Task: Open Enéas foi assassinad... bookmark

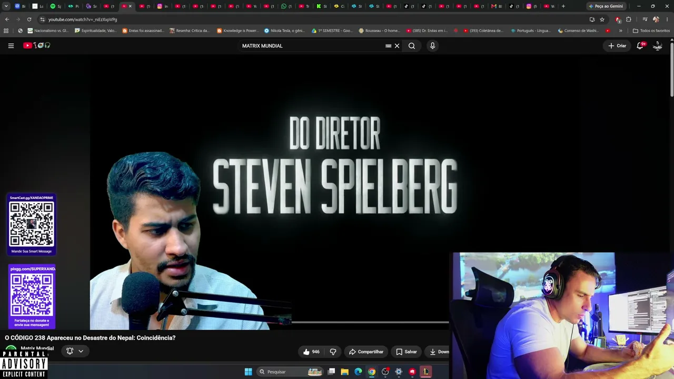Action: pos(143,31)
